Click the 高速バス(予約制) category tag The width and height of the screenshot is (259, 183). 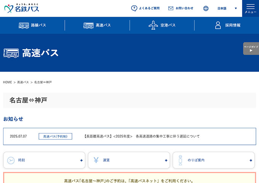(x=55, y=136)
